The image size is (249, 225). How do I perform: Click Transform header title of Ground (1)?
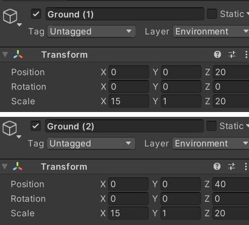point(64,55)
